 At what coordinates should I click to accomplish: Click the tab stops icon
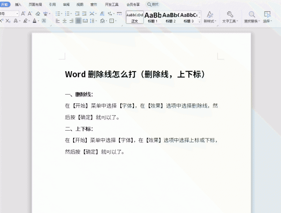(x=119, y=14)
